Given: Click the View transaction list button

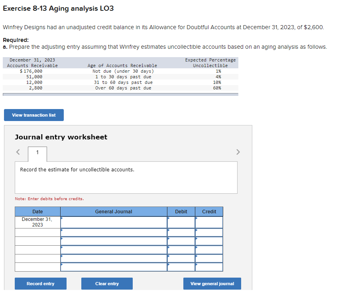Looking at the screenshot, I should click(33, 115).
